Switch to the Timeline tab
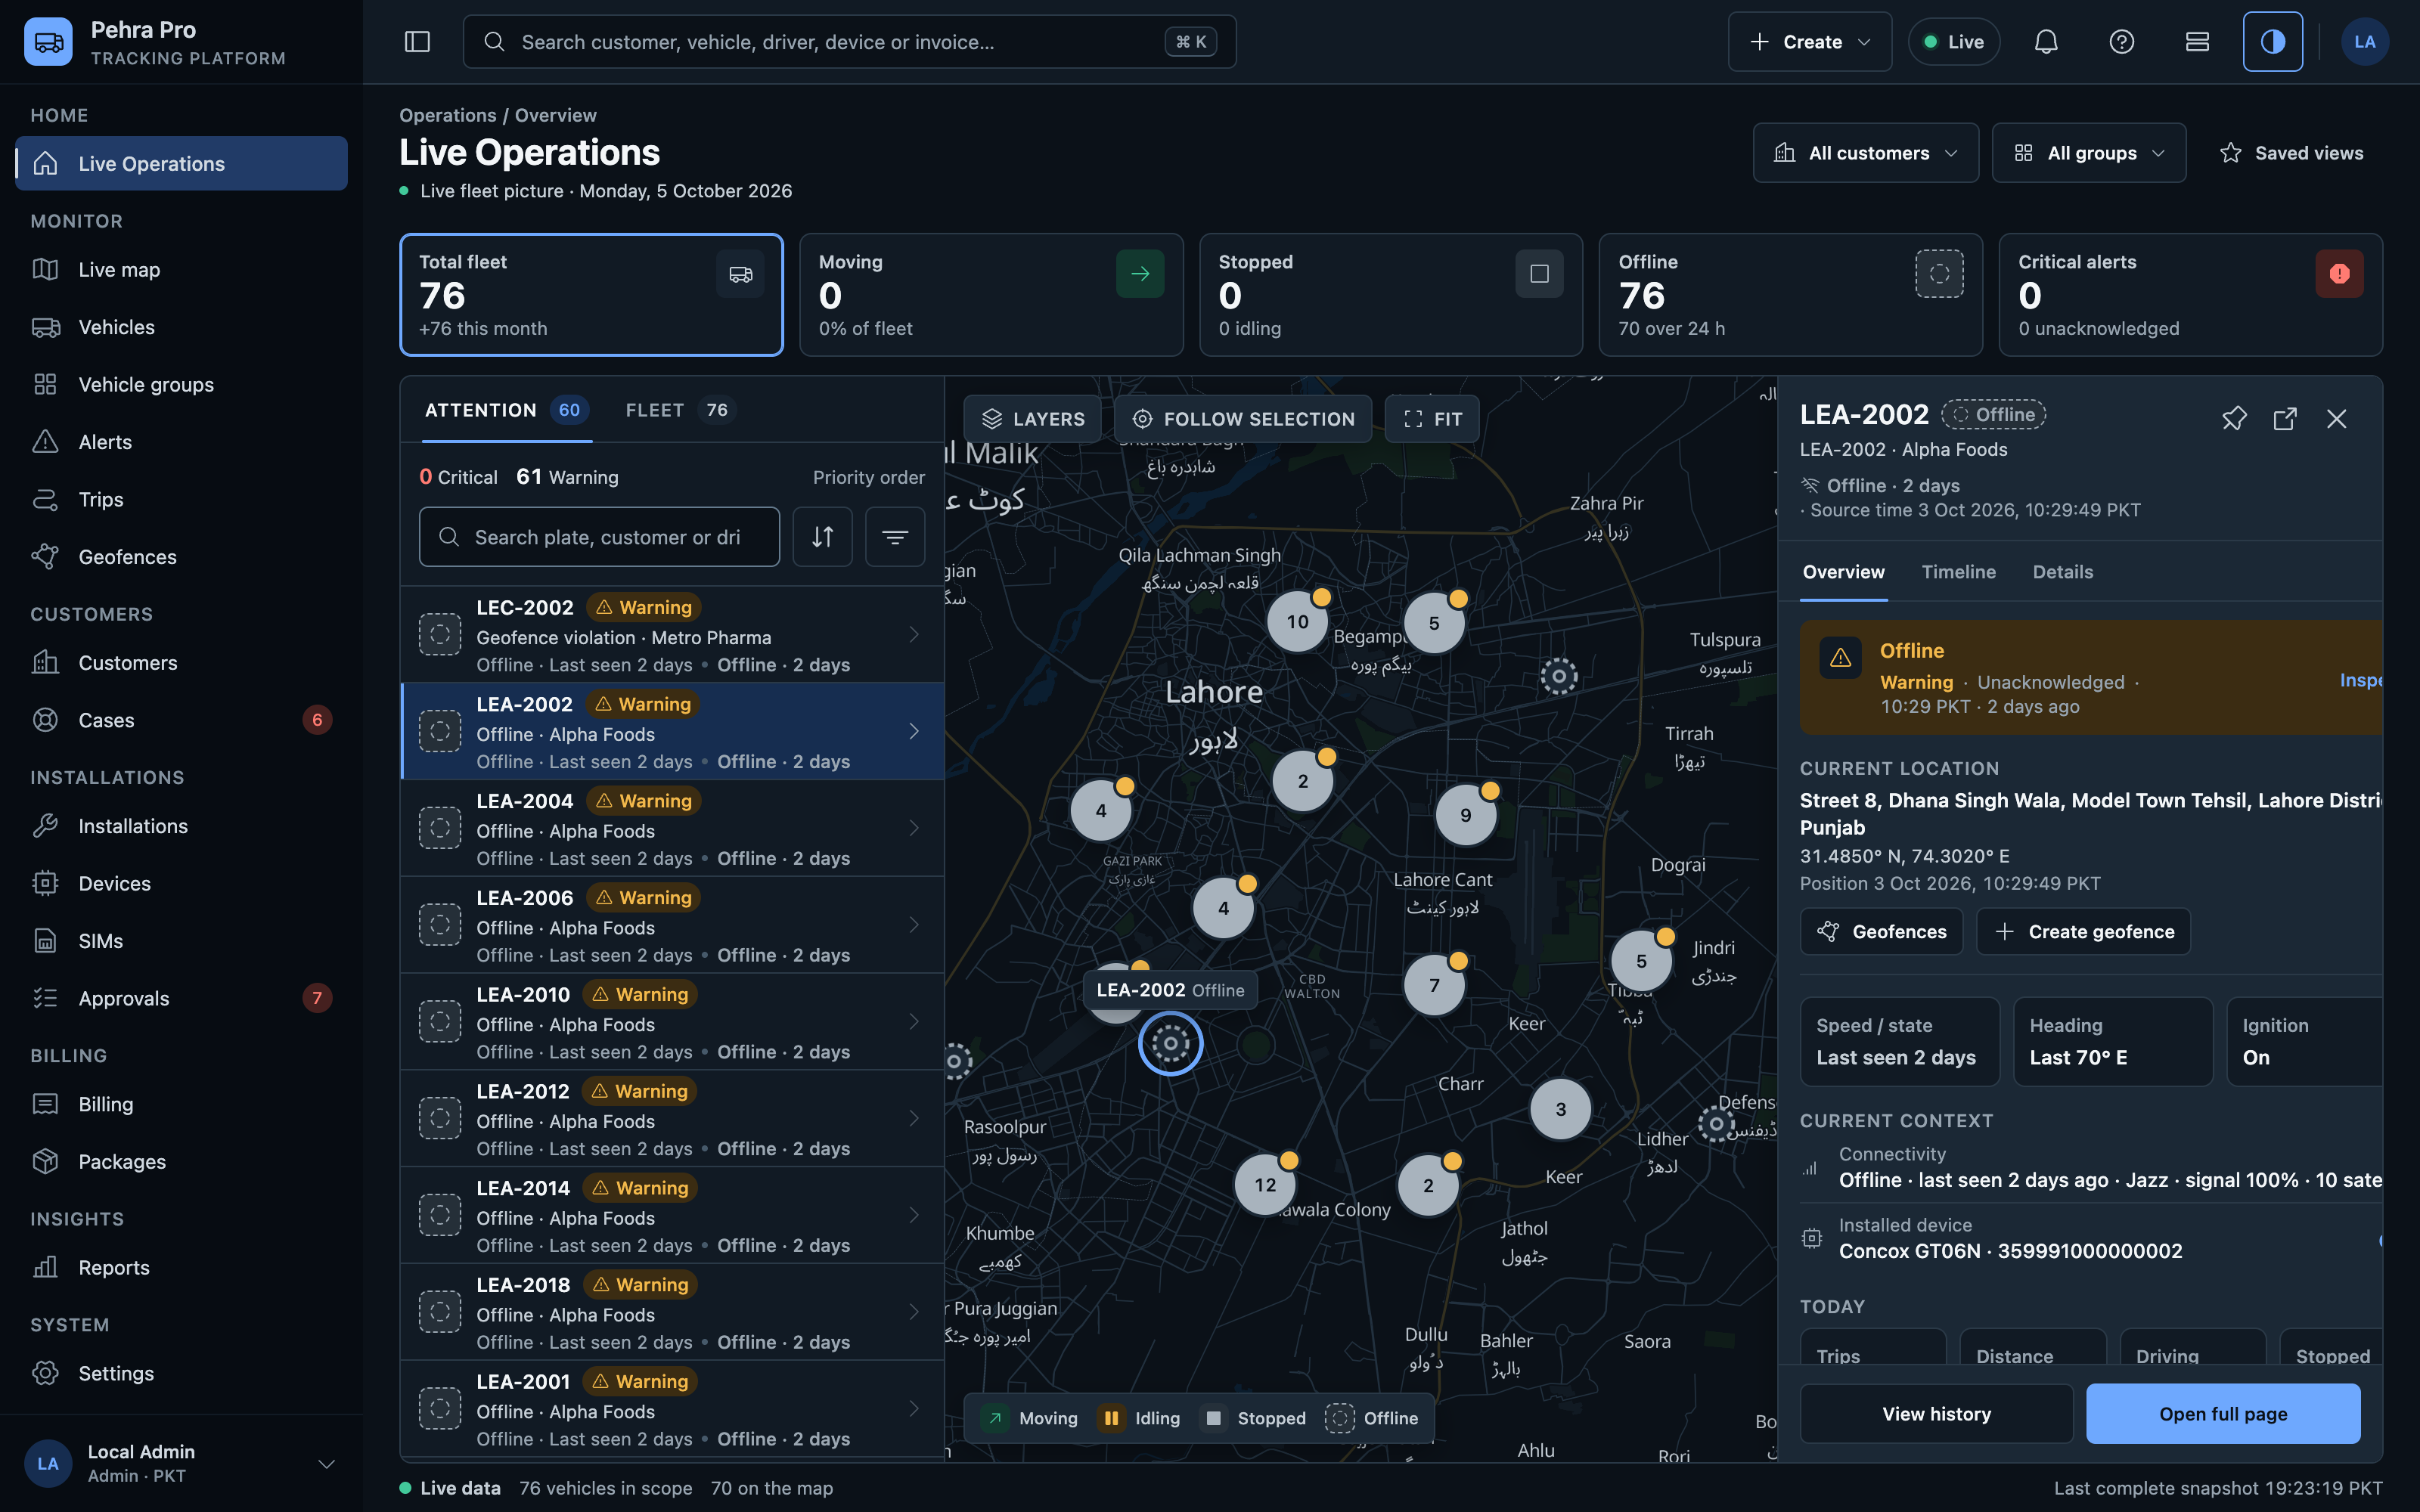This screenshot has width=2420, height=1512. click(1958, 572)
